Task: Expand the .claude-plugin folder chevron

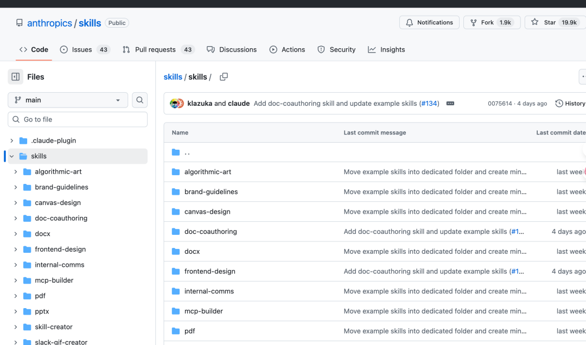Action: pyautogui.click(x=11, y=140)
